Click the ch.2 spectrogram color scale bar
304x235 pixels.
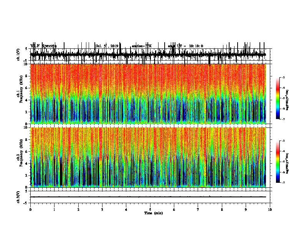tap(278, 162)
